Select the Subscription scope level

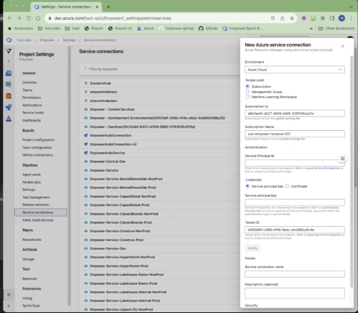click(x=248, y=86)
